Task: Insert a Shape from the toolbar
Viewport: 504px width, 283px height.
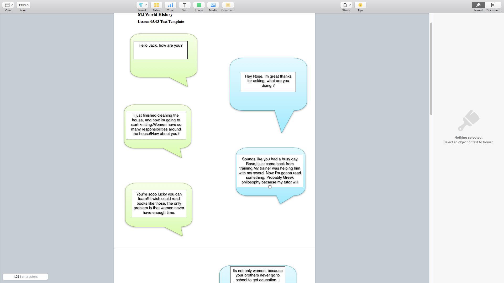Action: coord(199,5)
